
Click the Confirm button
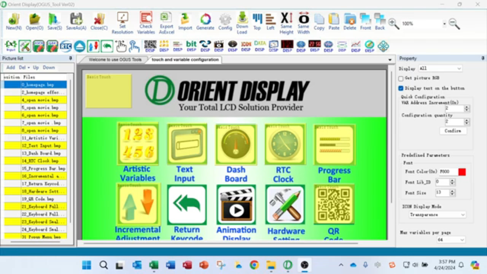[453, 131]
